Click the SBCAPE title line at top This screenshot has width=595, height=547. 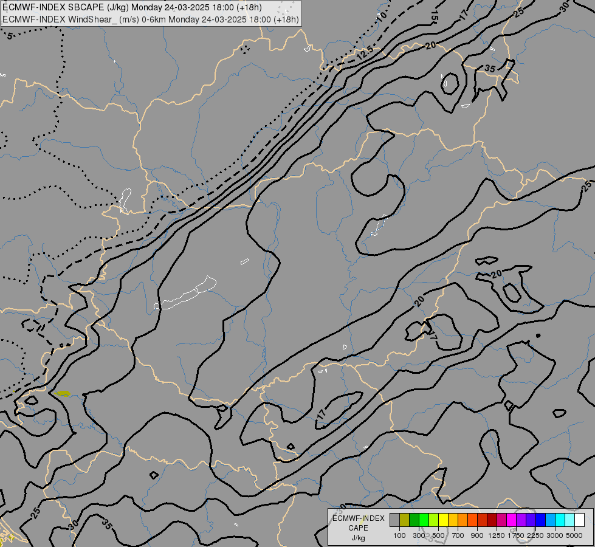pyautogui.click(x=132, y=7)
